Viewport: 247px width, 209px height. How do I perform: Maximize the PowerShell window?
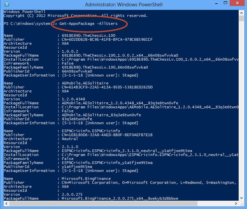pos(222,4)
